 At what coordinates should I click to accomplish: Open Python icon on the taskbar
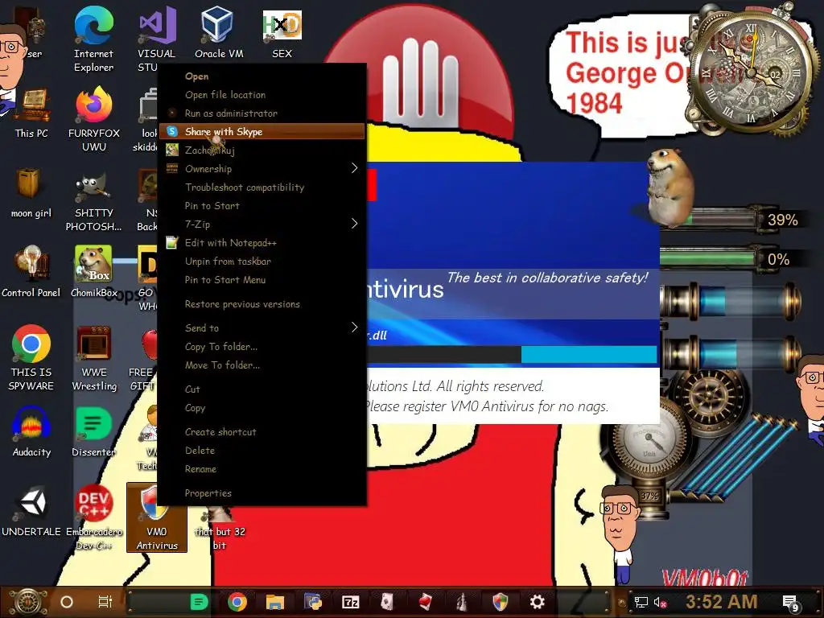click(x=313, y=602)
